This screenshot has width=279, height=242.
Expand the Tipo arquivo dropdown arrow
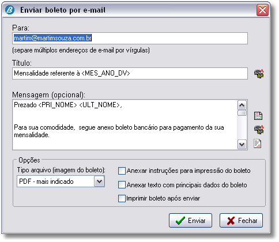click(99, 181)
